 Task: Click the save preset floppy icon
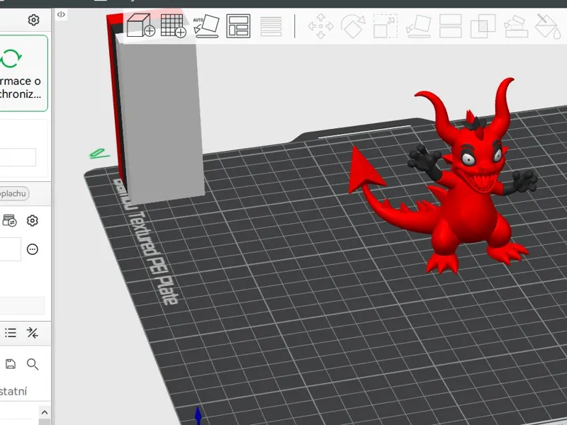click(11, 364)
